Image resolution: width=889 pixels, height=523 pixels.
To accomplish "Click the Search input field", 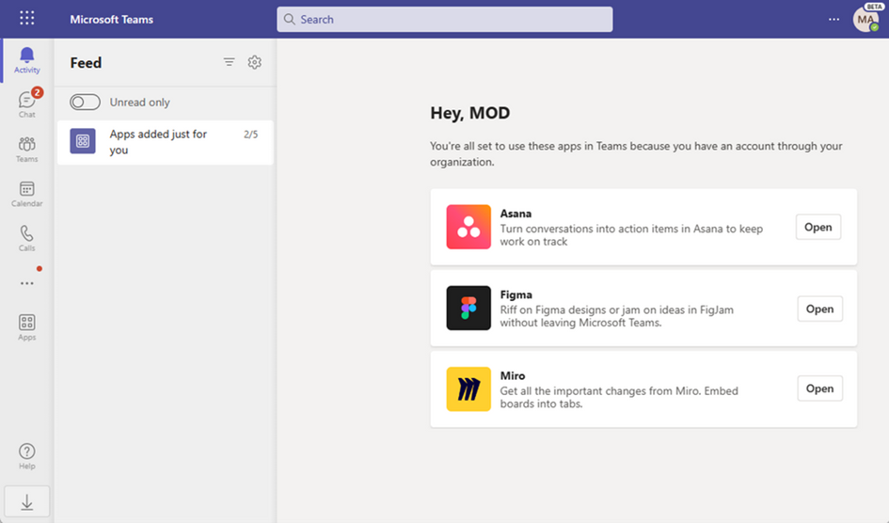I will point(445,20).
